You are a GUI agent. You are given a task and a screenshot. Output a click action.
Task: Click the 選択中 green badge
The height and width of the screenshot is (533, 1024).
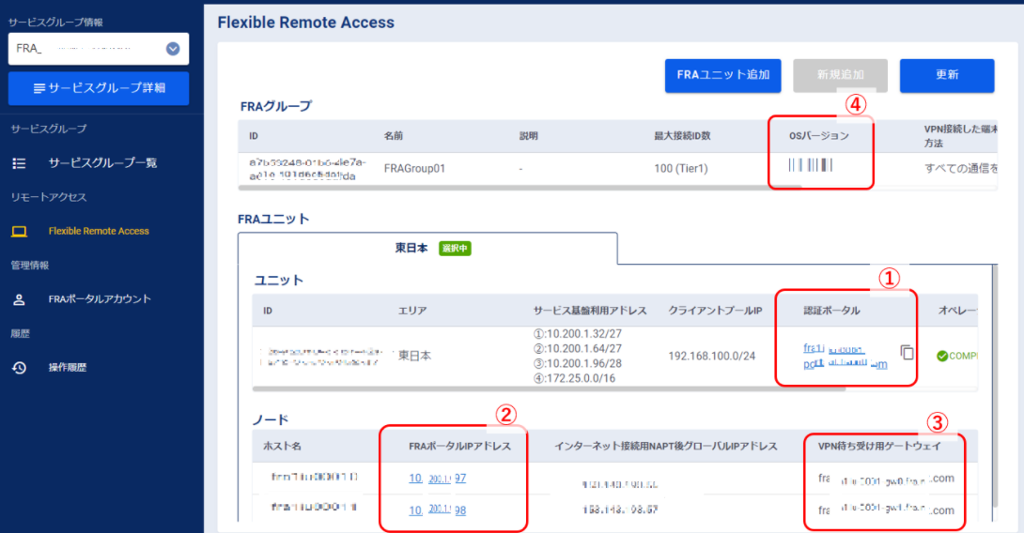[x=455, y=249]
